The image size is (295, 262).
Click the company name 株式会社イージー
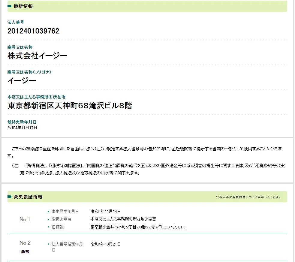(x=38, y=56)
